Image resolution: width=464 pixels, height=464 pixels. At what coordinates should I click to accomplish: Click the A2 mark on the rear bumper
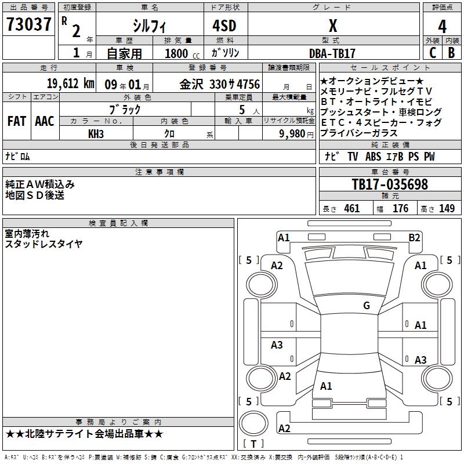(284, 428)
